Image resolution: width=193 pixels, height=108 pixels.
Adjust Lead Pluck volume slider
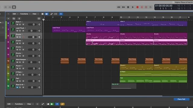coord(32,31)
